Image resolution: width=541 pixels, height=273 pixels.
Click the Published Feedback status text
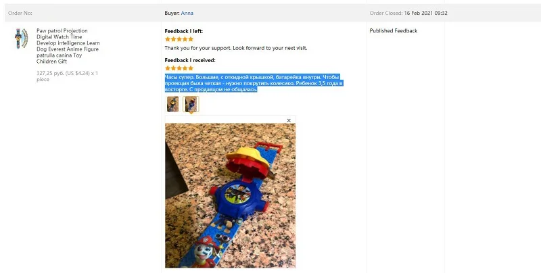394,30
